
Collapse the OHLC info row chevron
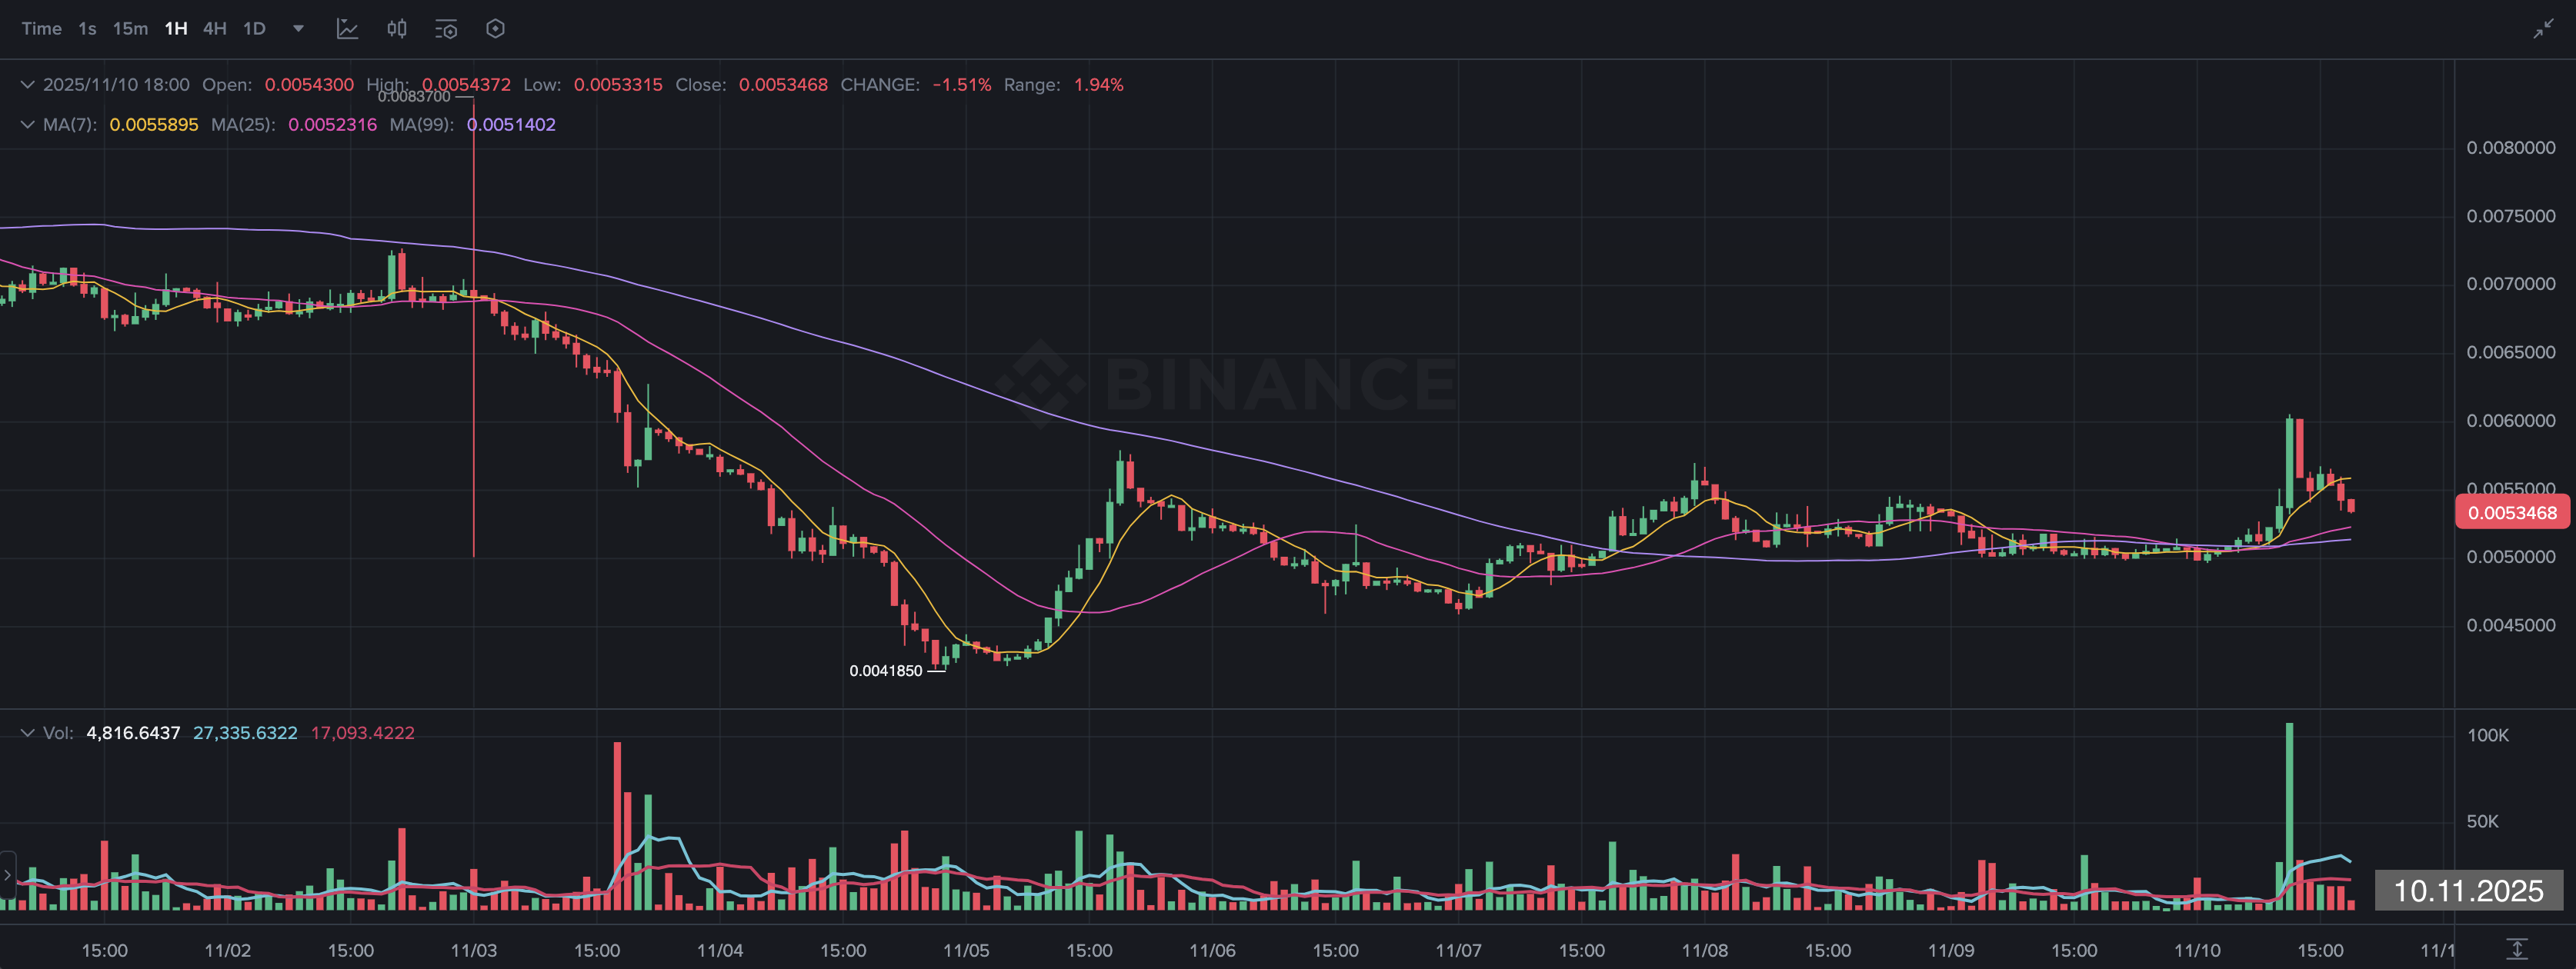(x=27, y=85)
